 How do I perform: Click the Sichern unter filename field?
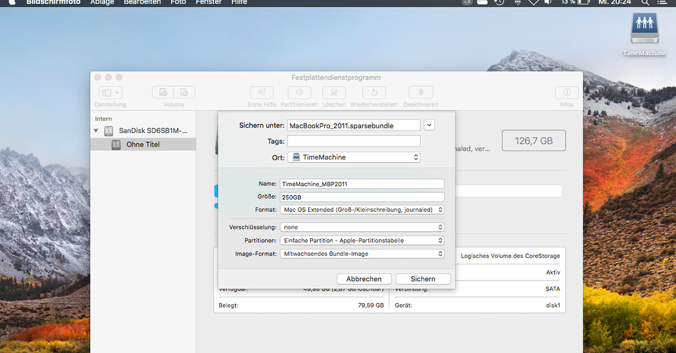click(354, 125)
